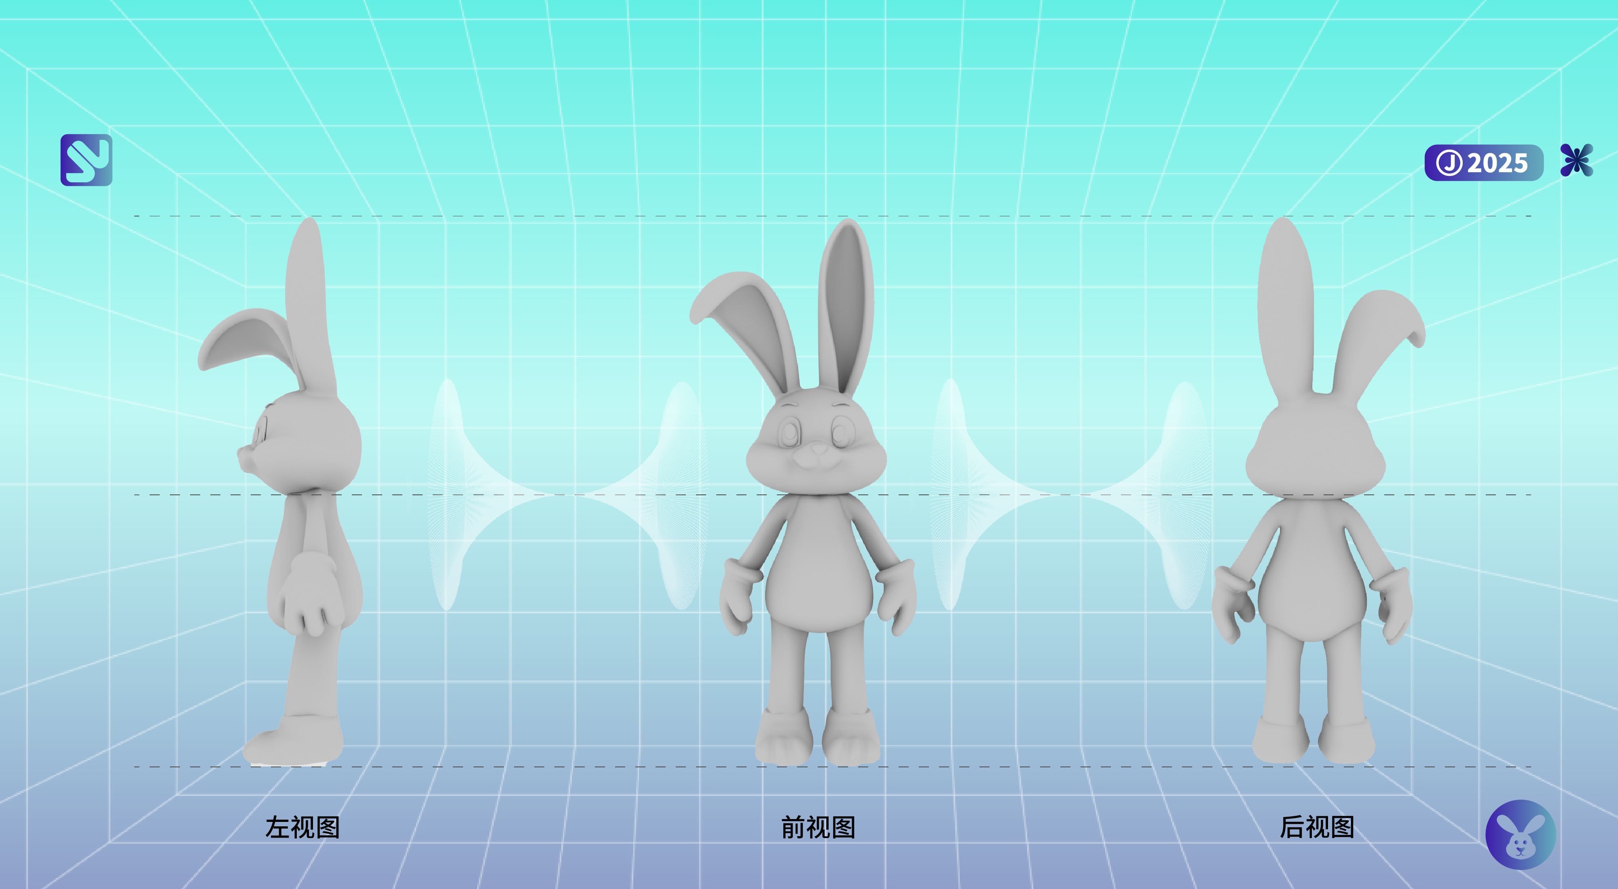Select the 前视图 label
The image size is (1618, 889).
(818, 828)
